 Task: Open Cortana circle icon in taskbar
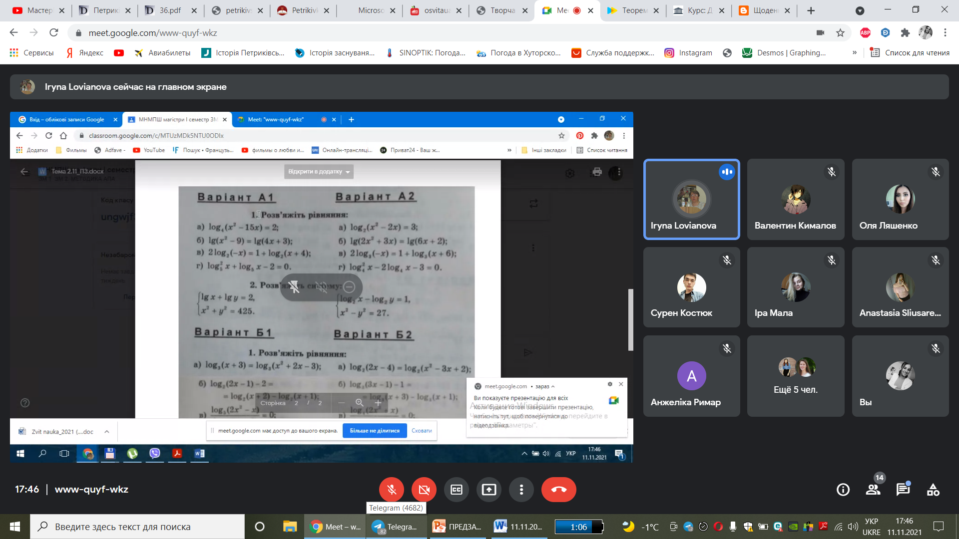click(260, 527)
